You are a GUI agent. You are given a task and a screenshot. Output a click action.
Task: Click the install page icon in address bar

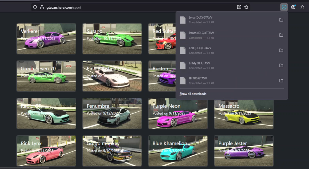point(239,7)
